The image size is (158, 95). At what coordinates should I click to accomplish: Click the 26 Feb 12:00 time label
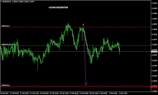pos(64,93)
